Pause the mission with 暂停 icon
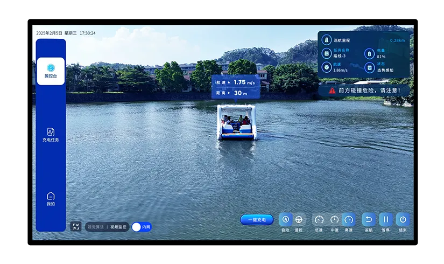Screen dimensions: 444x264 386,219
